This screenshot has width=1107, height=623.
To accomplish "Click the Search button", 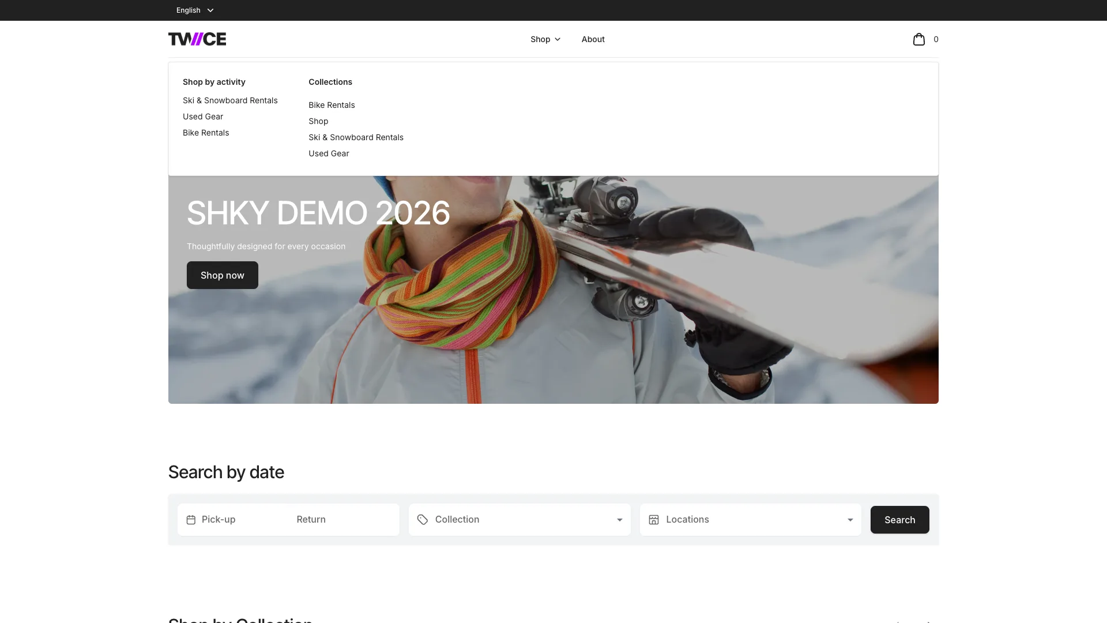I will tap(899, 520).
